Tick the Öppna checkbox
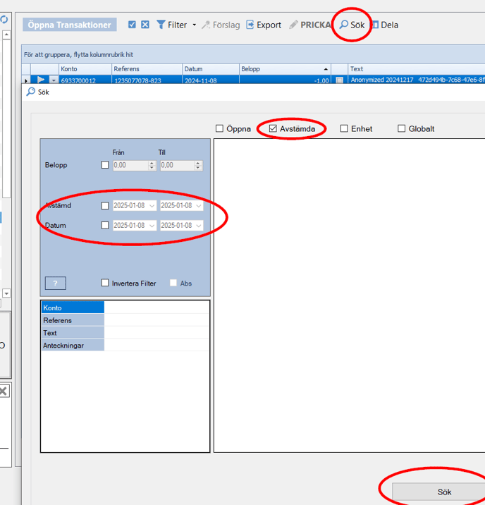The image size is (485, 505). (219, 129)
